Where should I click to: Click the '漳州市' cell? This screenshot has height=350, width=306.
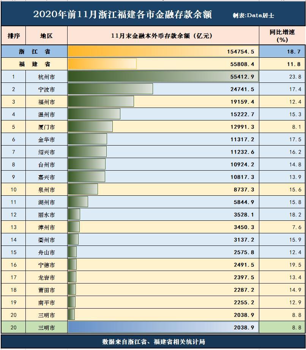tap(46, 228)
